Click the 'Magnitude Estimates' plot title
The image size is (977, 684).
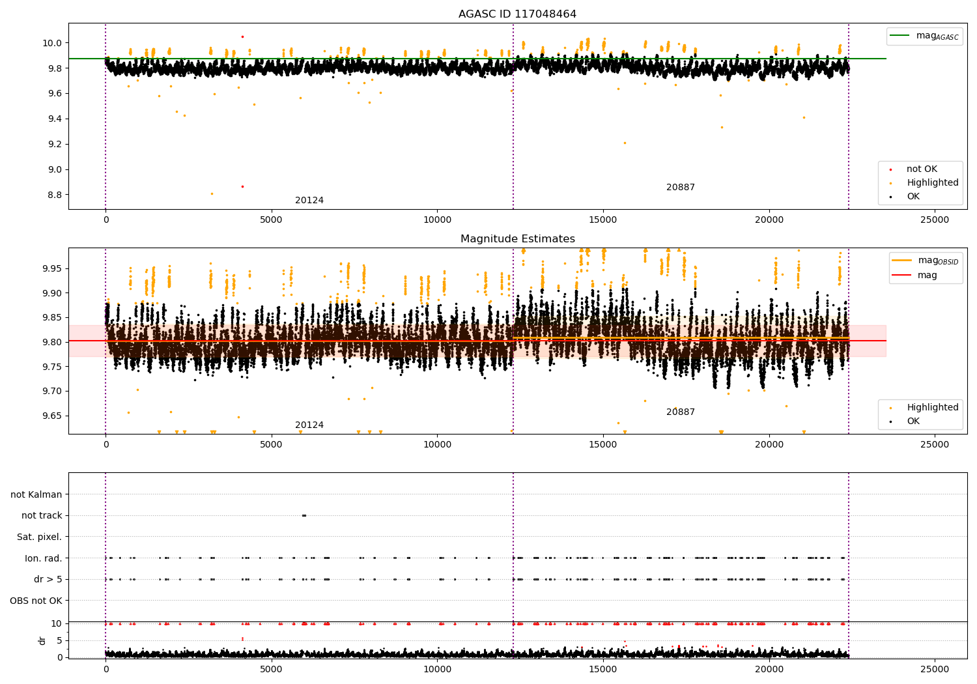[517, 239]
